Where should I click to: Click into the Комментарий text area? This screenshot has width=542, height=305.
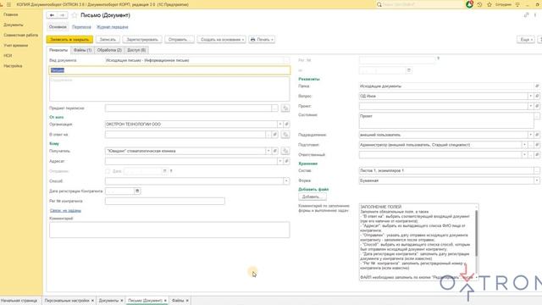tap(169, 230)
